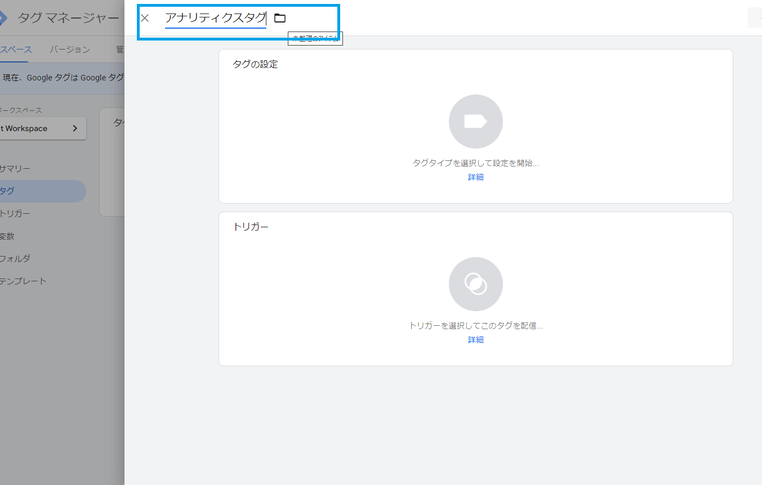Select タグ in the sidebar
The height and width of the screenshot is (485, 762).
(x=42, y=191)
